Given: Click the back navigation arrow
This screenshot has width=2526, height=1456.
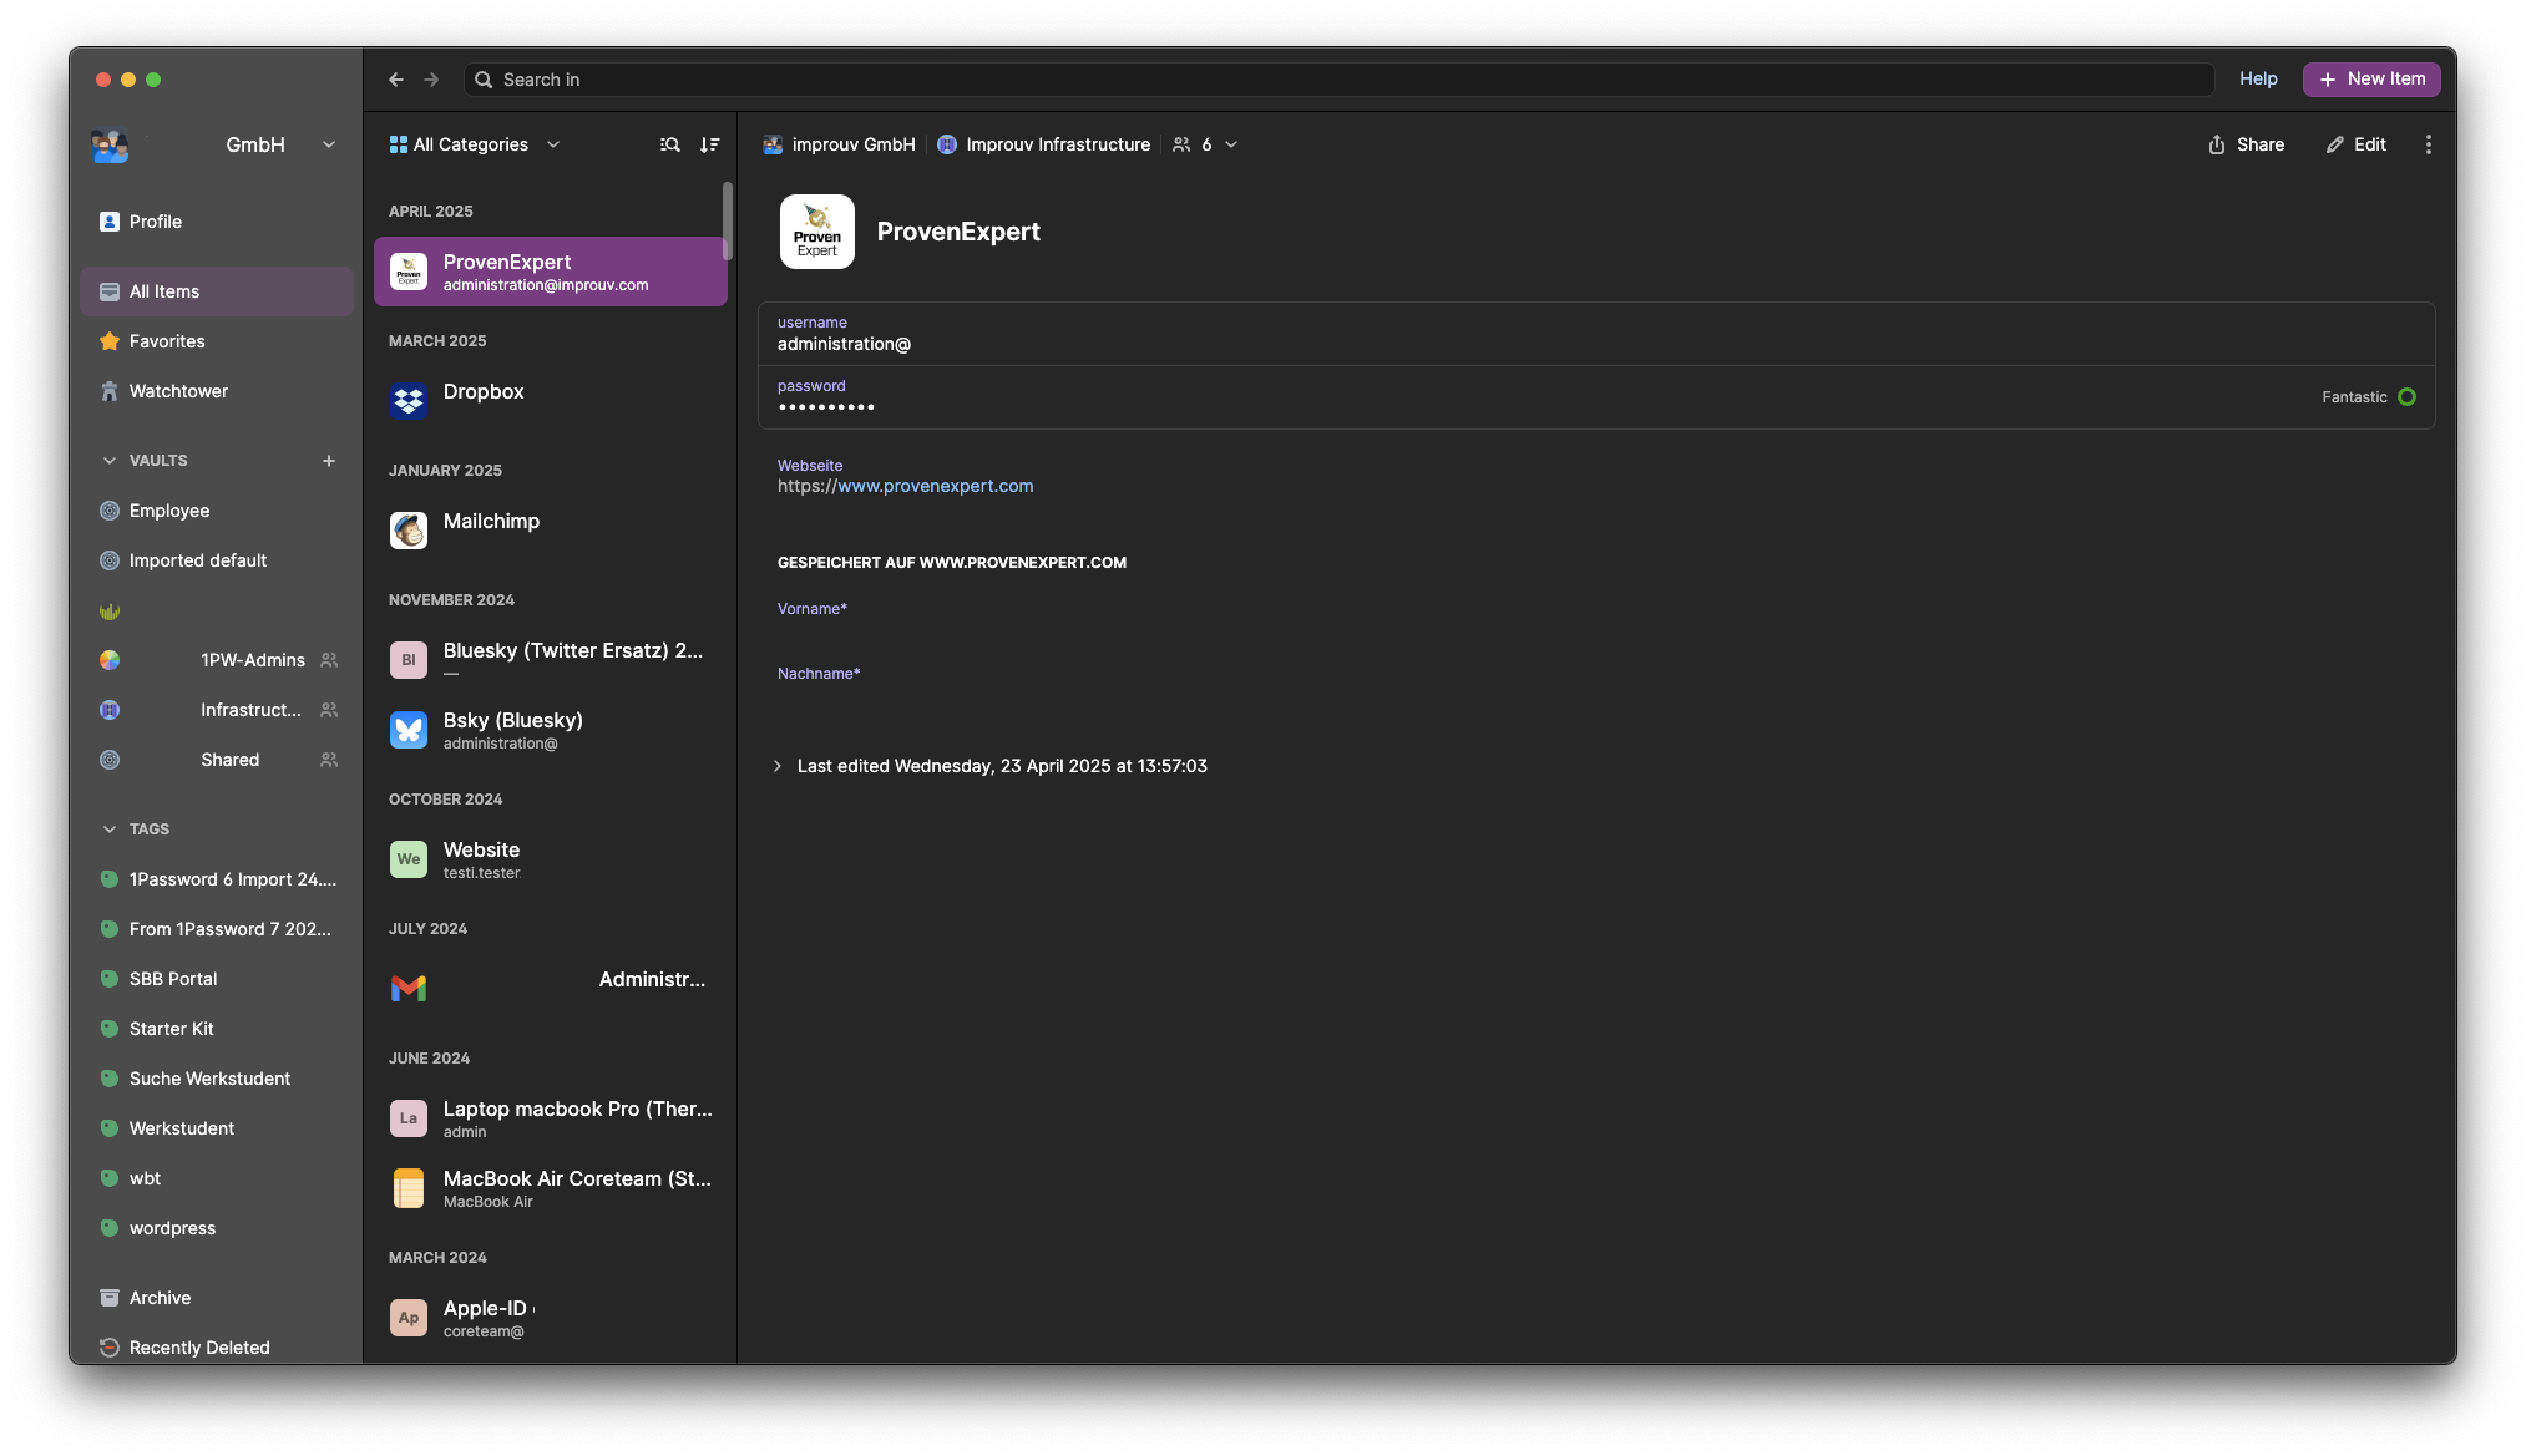Looking at the screenshot, I should [x=396, y=80].
